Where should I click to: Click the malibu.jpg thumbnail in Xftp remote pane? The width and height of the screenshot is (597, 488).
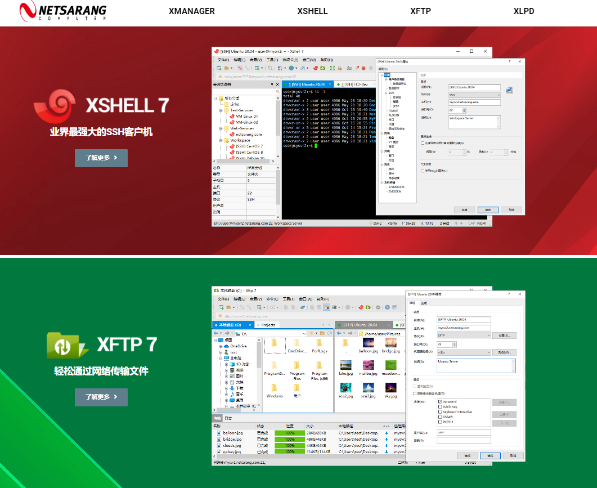coord(368,365)
